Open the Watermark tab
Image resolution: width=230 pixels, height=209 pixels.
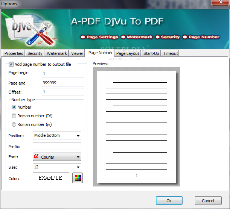click(x=56, y=53)
